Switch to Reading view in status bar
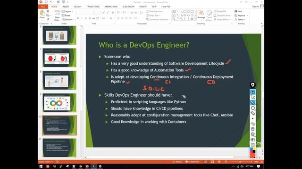Image resolution: width=302 pixels, height=169 pixels. (x=219, y=161)
